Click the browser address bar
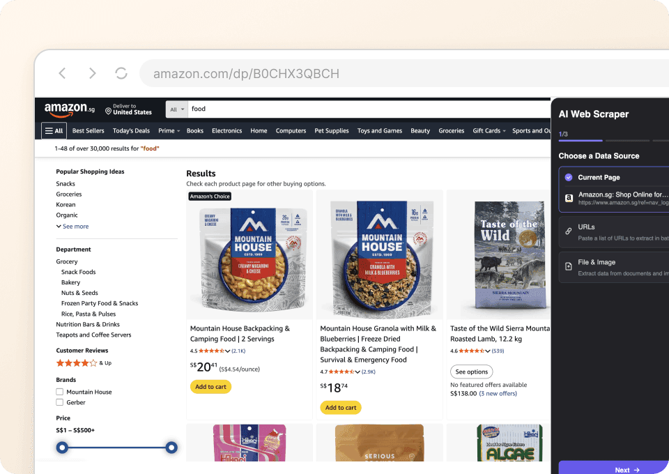669x474 pixels. pos(314,73)
